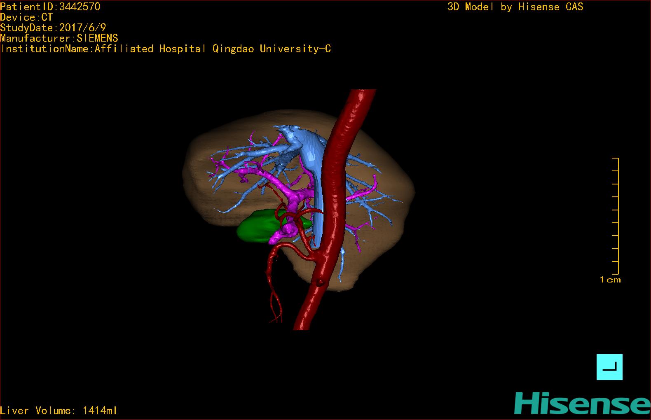Click the PatientID:3442570 text
The image size is (651, 420).
click(50, 7)
